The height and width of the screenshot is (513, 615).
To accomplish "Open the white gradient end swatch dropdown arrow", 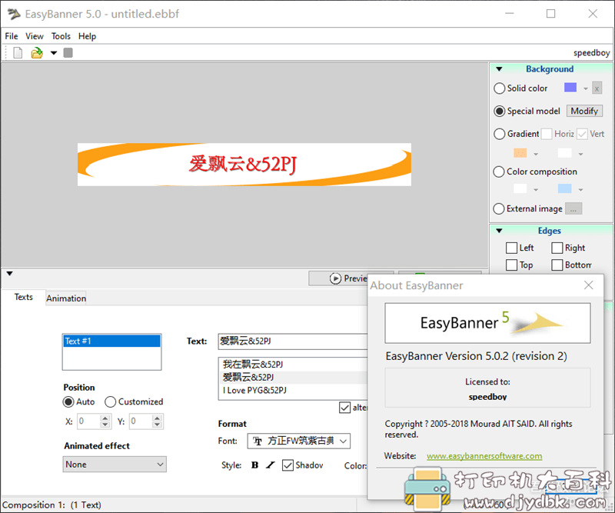I will 580,155.
